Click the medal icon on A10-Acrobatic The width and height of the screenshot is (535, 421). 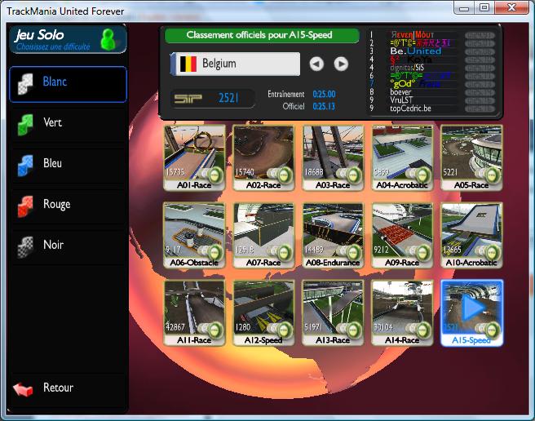[492, 253]
